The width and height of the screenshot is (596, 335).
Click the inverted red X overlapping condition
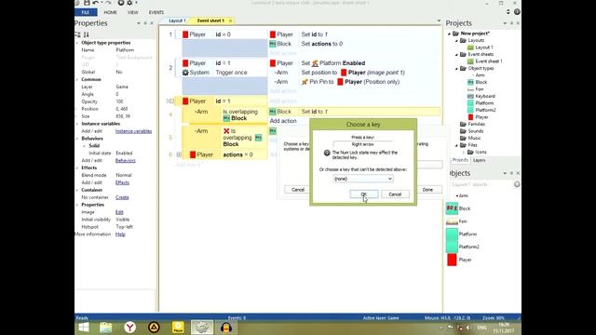[226, 131]
